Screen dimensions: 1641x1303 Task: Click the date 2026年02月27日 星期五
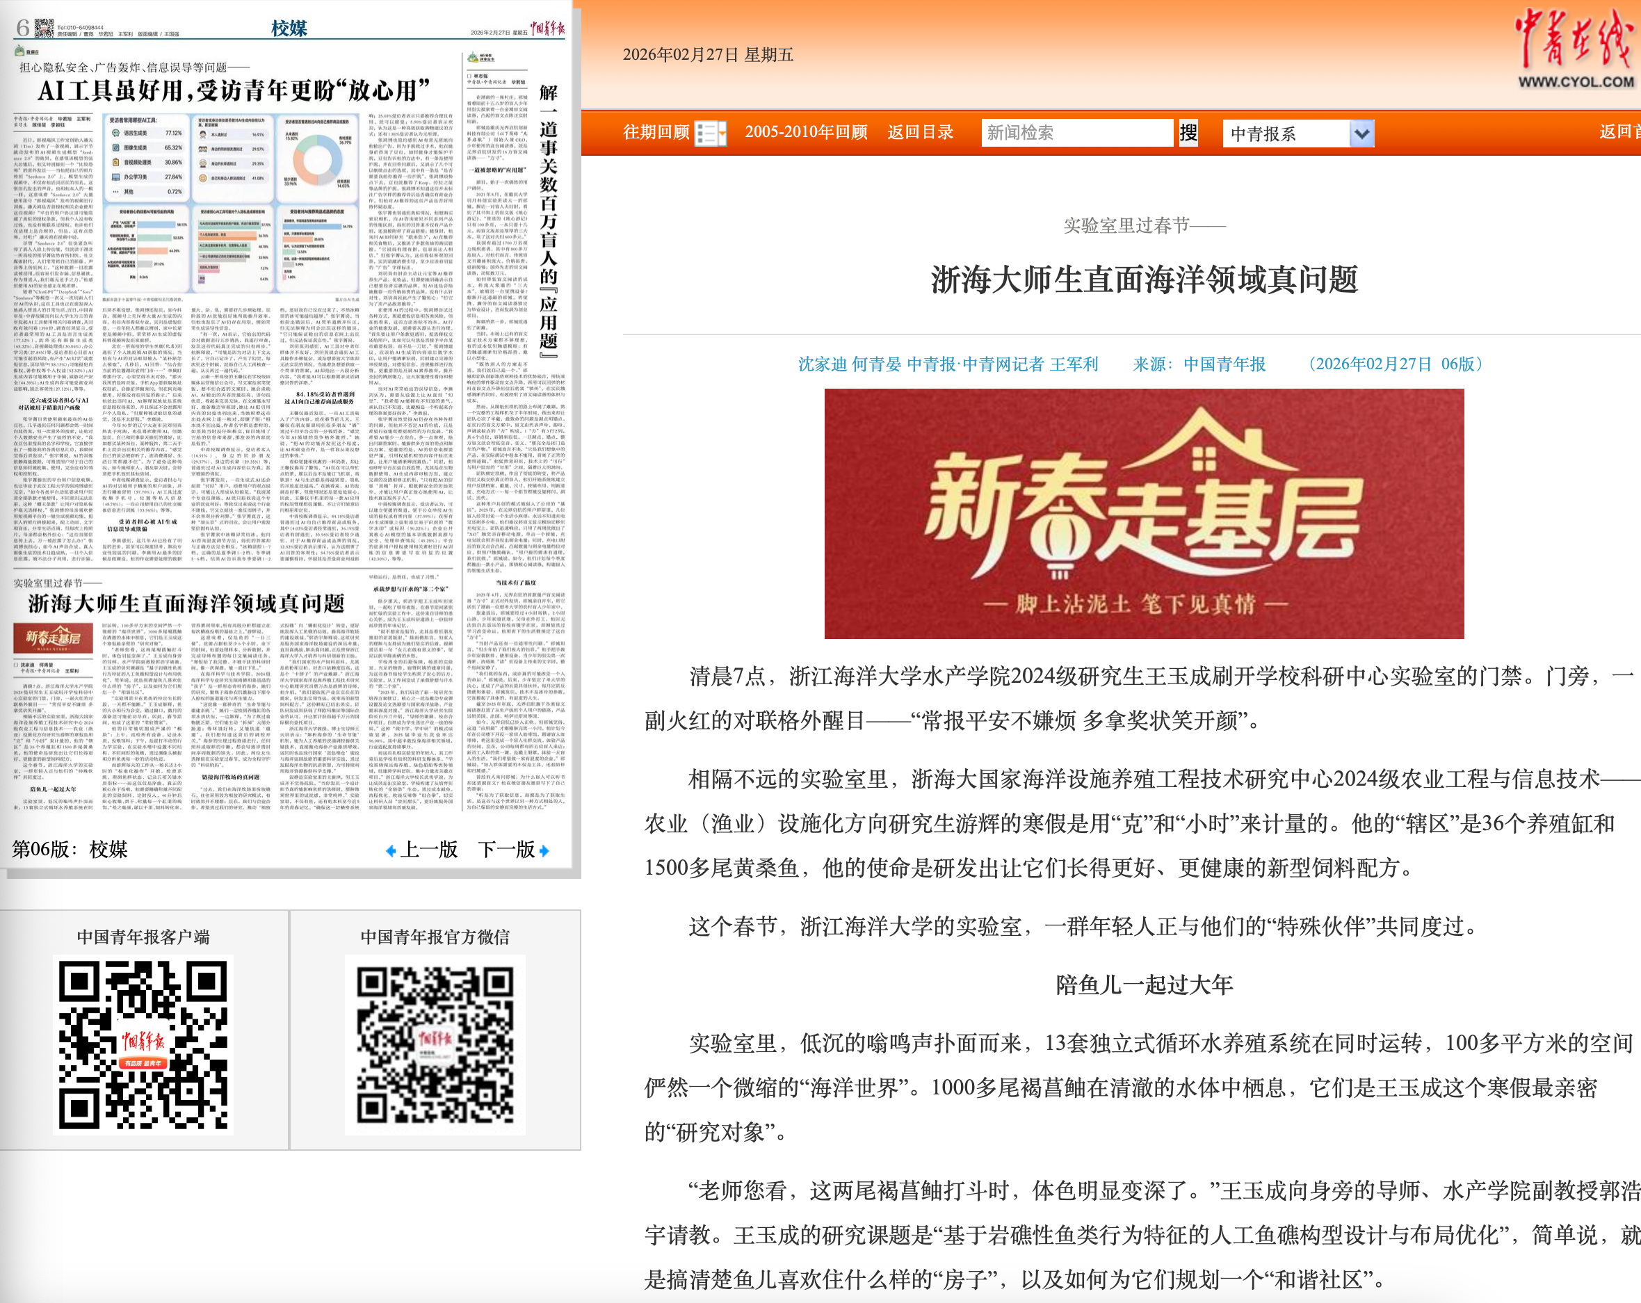tap(708, 55)
